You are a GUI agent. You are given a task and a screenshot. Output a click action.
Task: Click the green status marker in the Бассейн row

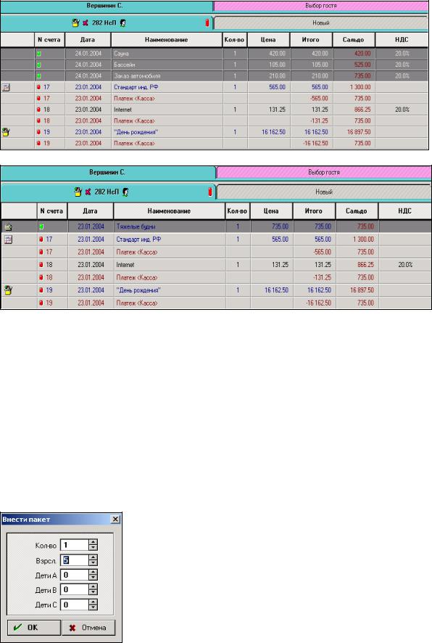click(39, 65)
